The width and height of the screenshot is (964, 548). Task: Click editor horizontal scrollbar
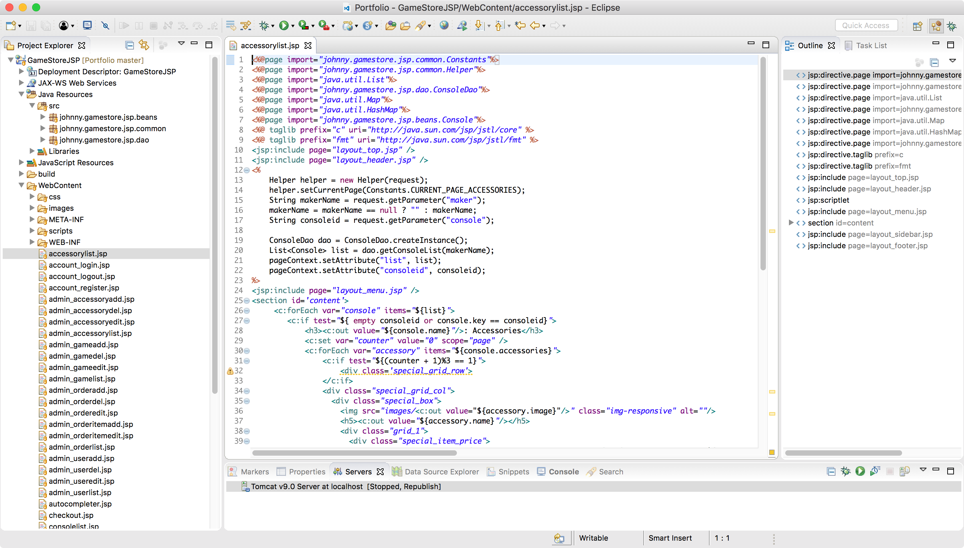coord(354,453)
